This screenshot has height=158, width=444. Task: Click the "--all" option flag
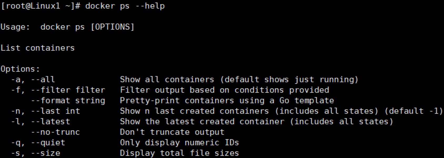tap(43, 80)
